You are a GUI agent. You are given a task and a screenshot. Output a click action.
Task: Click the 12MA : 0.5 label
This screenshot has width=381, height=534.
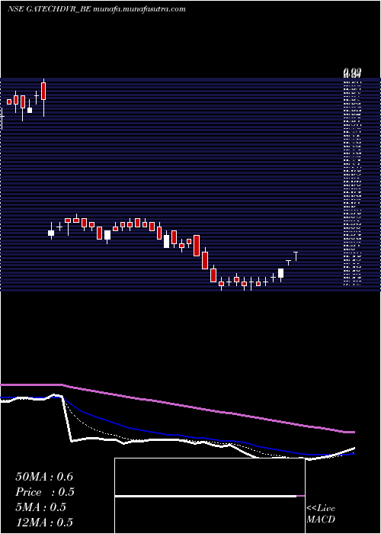[x=44, y=522]
